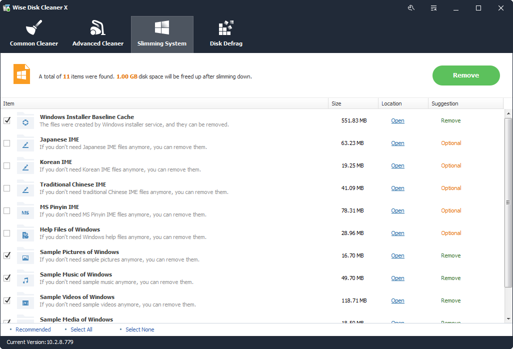Click the 'Sample Media of Windows' title

(x=76, y=319)
